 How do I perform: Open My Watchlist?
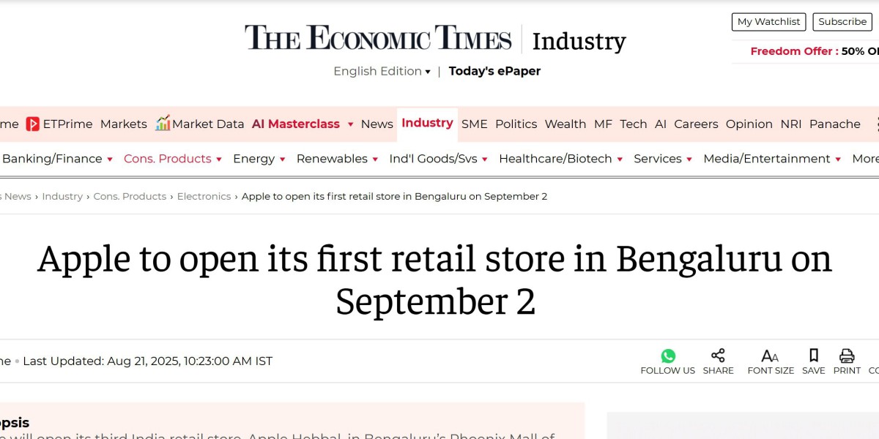click(768, 21)
